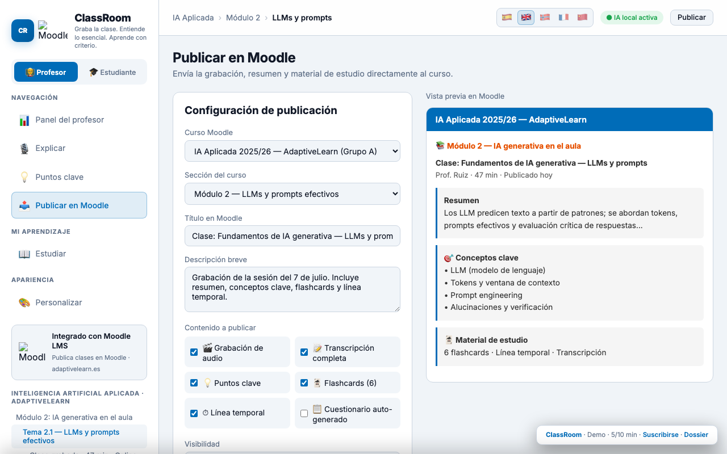Viewport: 727px width, 454px height.
Task: Follow the Suscribirse link
Action: (661, 435)
